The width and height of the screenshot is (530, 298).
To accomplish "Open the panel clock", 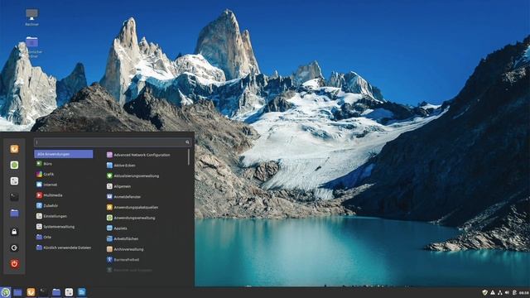I will point(524,292).
